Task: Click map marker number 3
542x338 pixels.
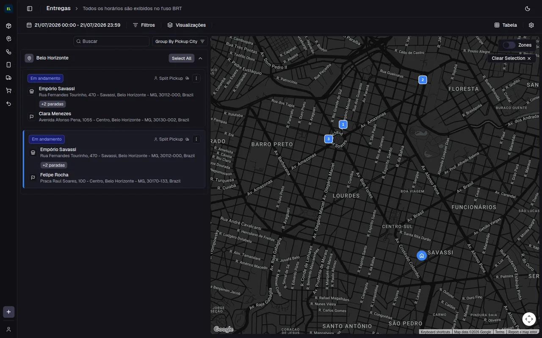Action: tap(328, 139)
